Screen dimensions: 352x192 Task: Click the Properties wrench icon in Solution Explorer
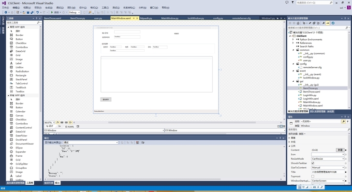[323, 23]
